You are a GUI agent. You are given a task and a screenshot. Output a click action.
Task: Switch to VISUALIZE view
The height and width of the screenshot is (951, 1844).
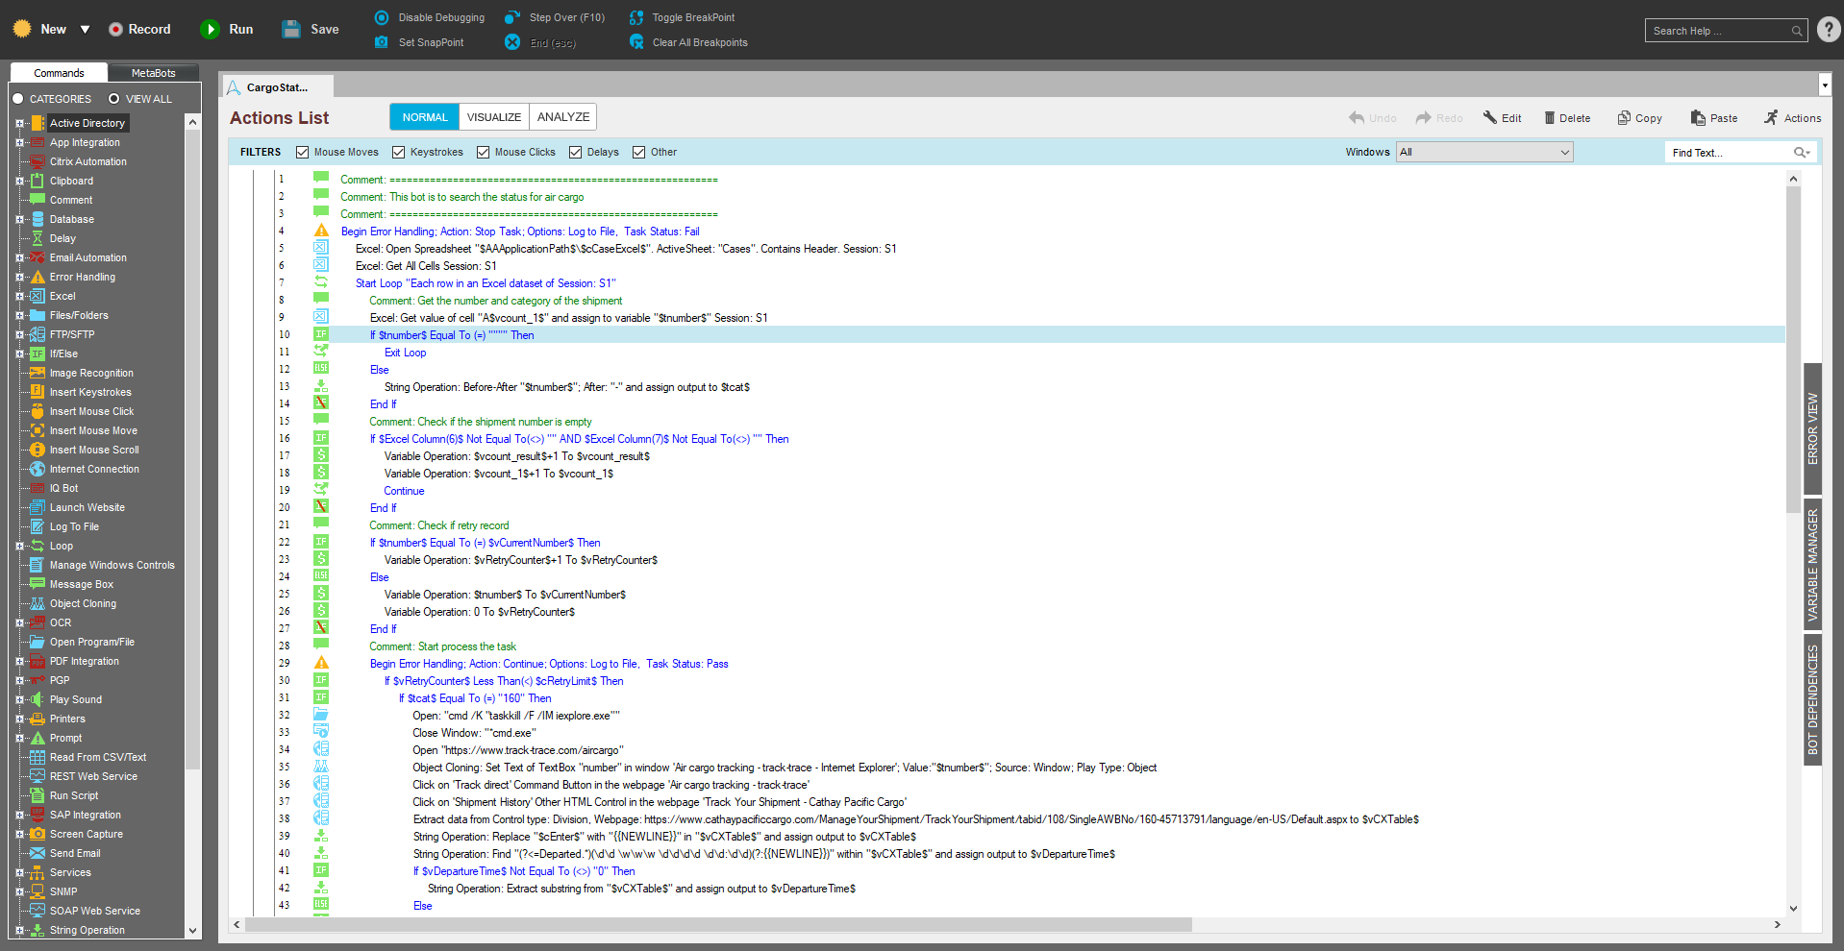click(494, 117)
